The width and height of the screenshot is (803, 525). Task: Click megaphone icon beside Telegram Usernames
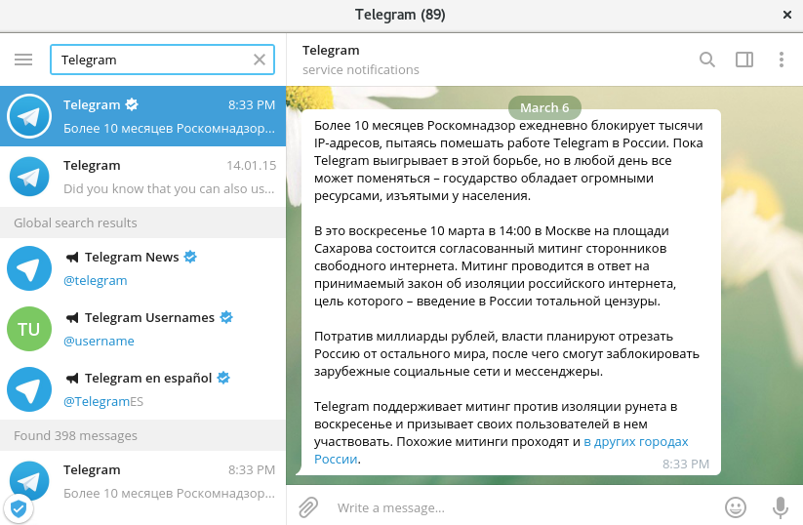pyautogui.click(x=72, y=317)
